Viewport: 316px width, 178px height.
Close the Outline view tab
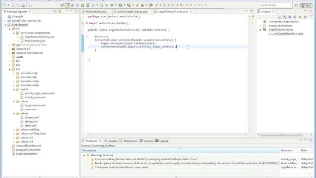(x=273, y=12)
